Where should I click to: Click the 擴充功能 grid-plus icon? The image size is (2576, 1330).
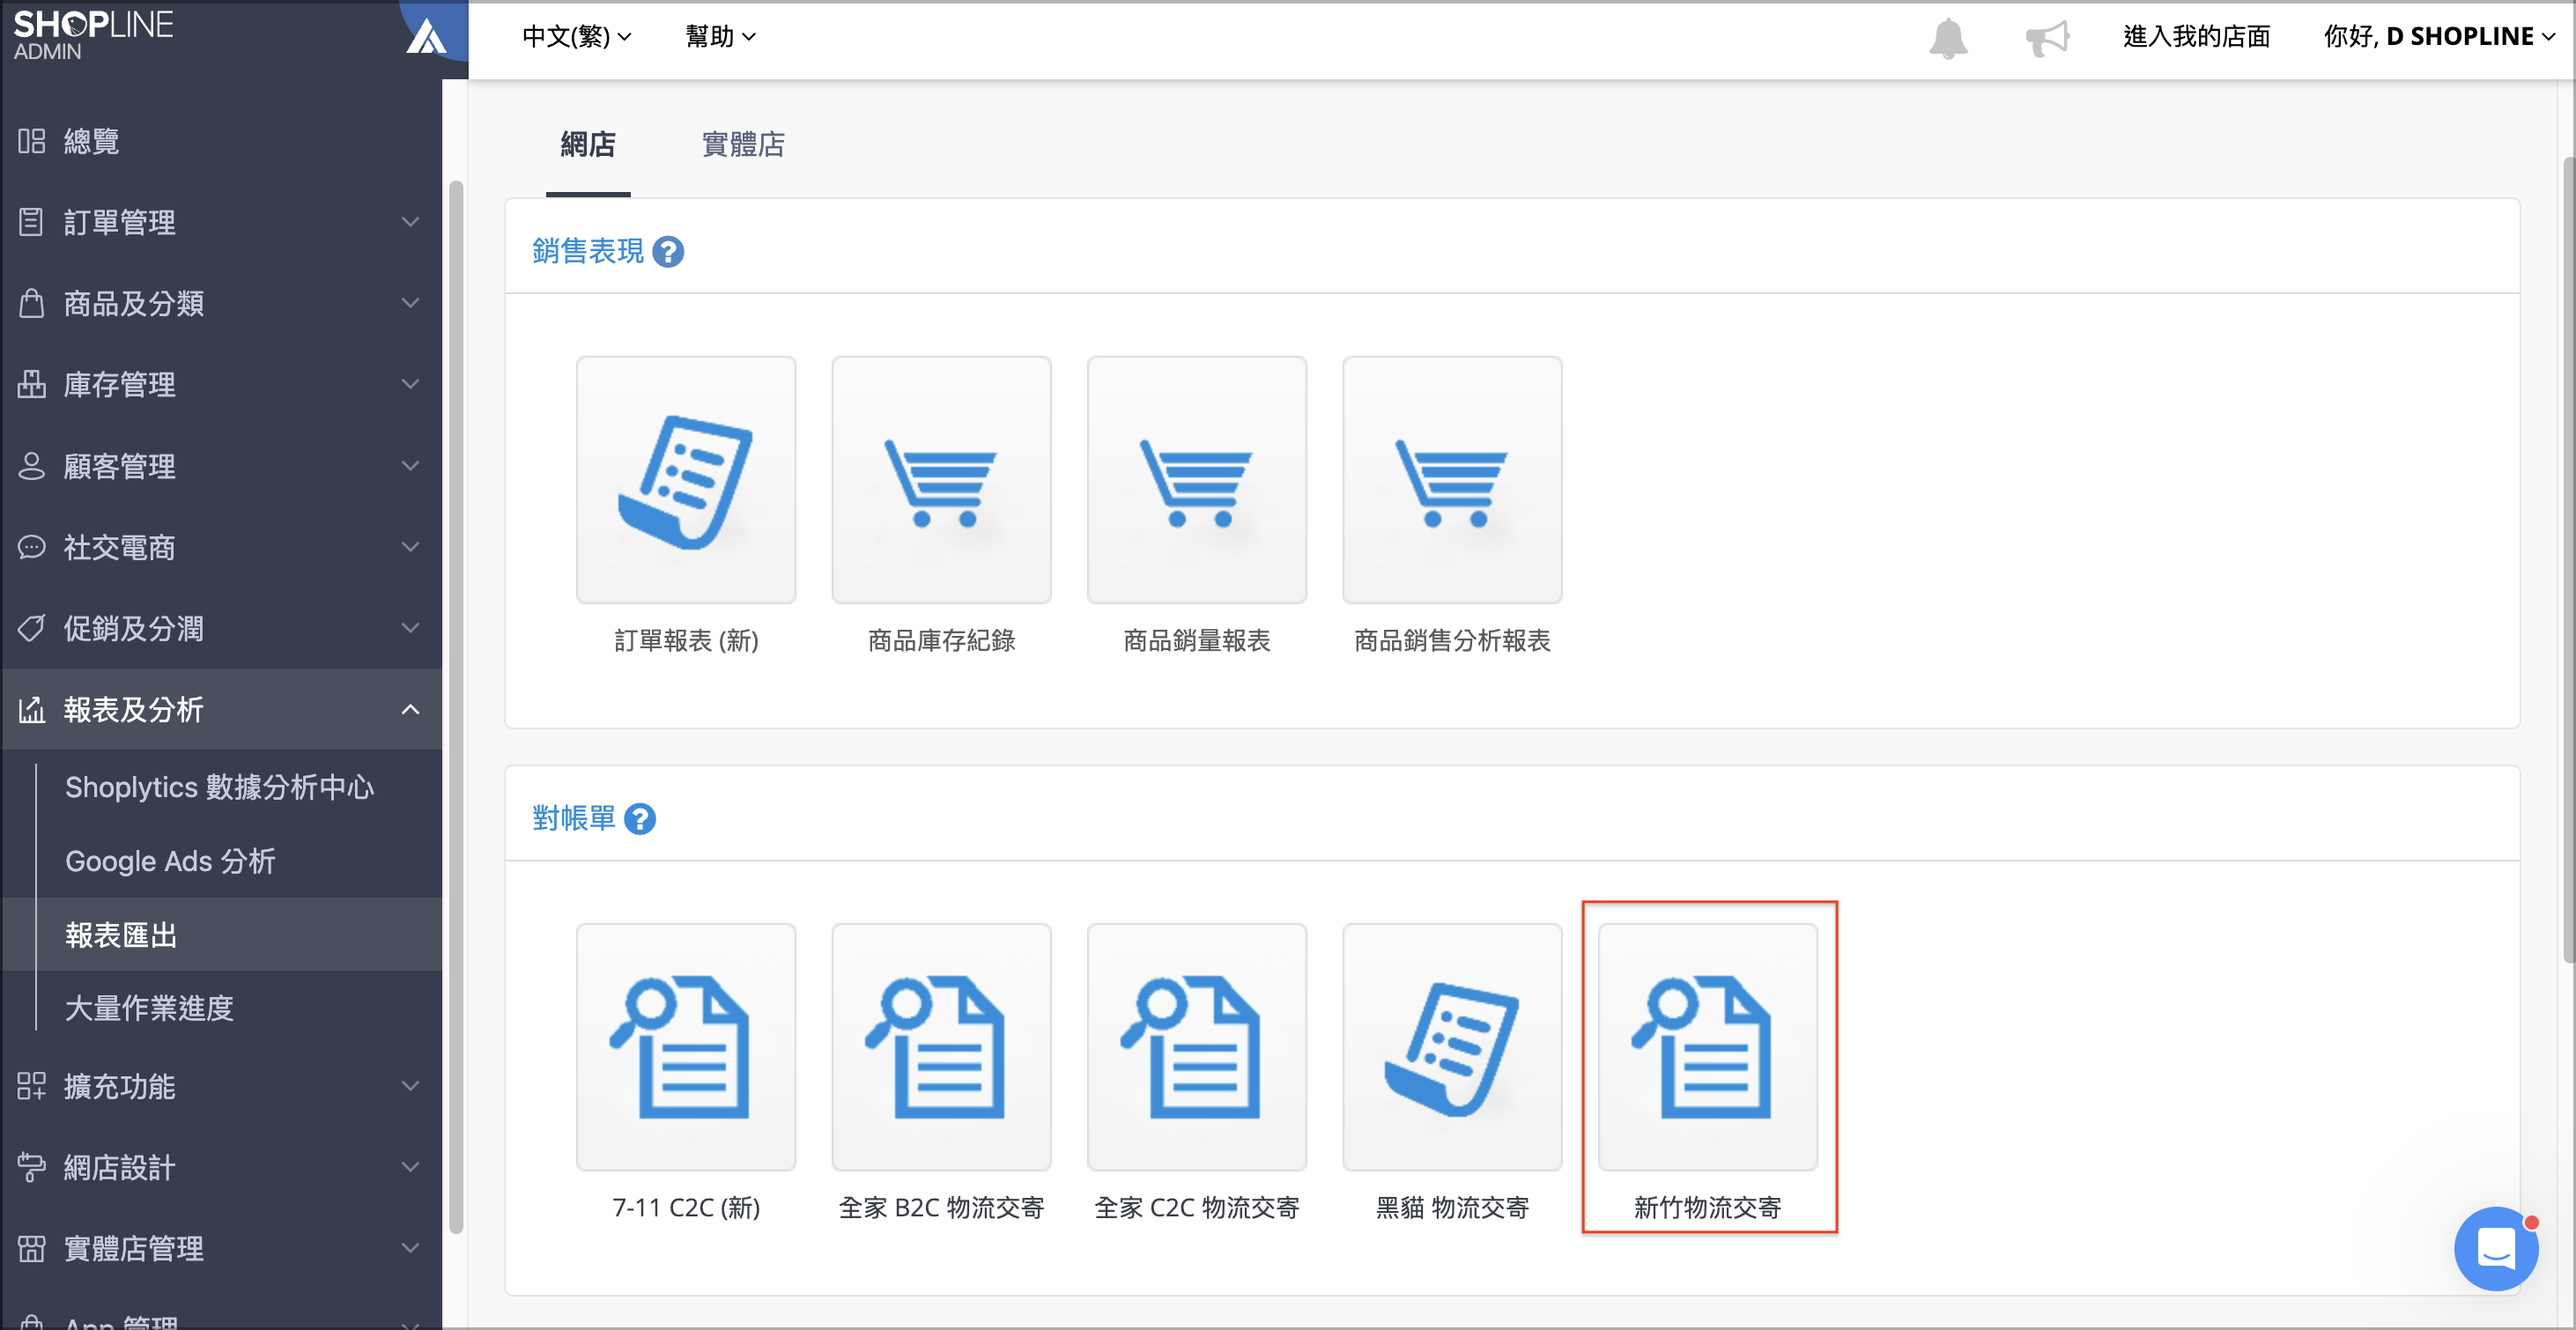point(32,1086)
